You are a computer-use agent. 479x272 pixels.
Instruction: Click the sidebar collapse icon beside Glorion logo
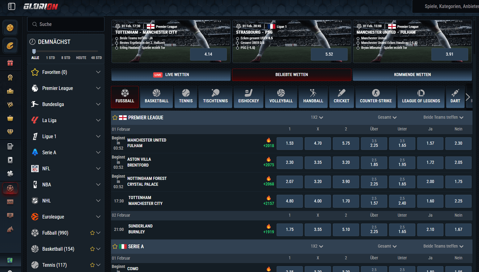click(x=11, y=6)
